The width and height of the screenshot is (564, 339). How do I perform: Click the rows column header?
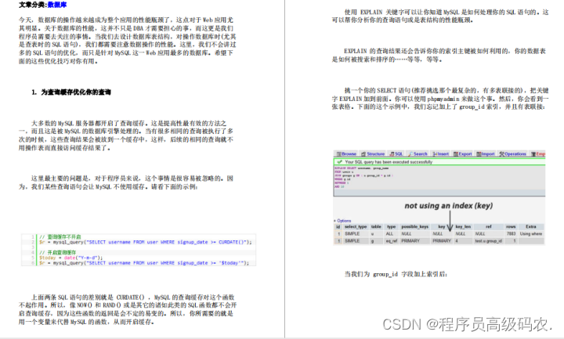(x=511, y=227)
